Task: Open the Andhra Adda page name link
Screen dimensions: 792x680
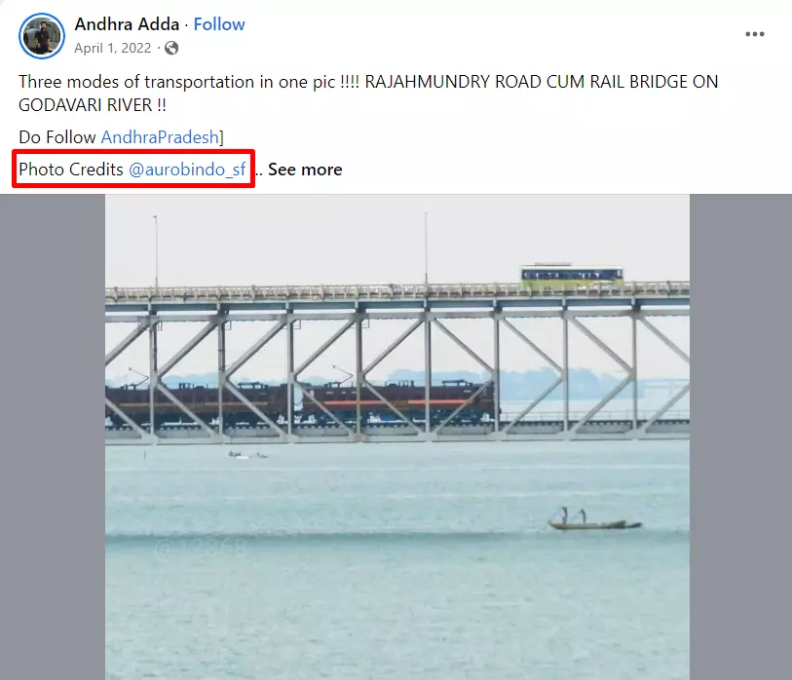Action: pyautogui.click(x=127, y=24)
